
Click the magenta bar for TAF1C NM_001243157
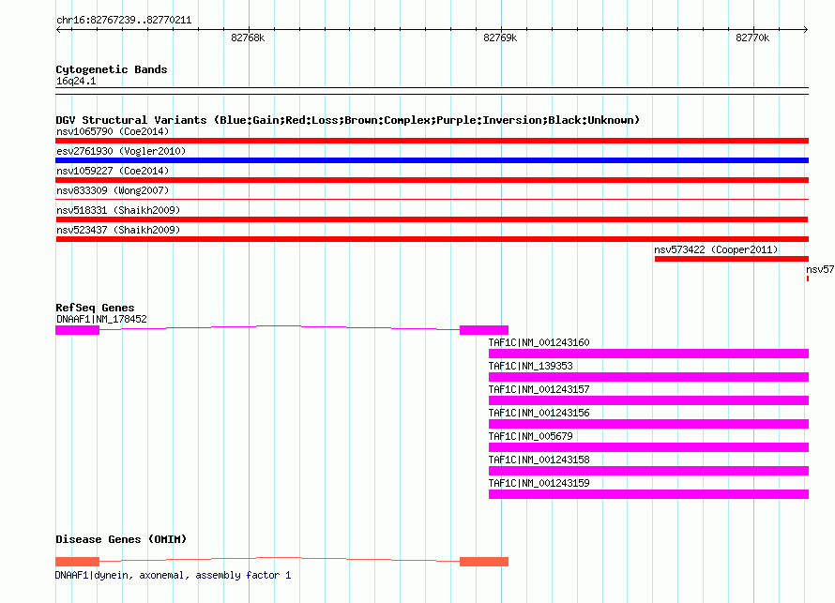[x=648, y=400]
